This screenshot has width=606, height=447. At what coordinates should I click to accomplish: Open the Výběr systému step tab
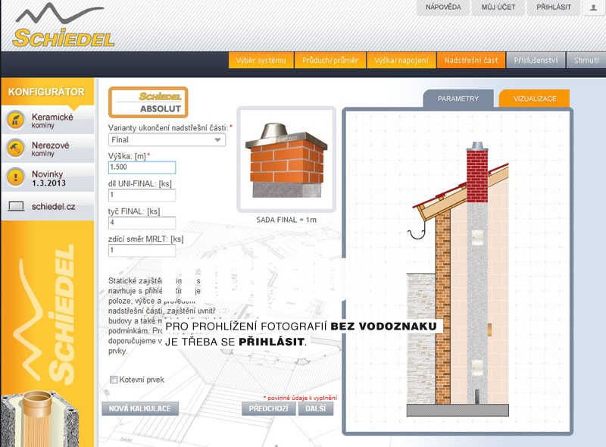coord(261,61)
